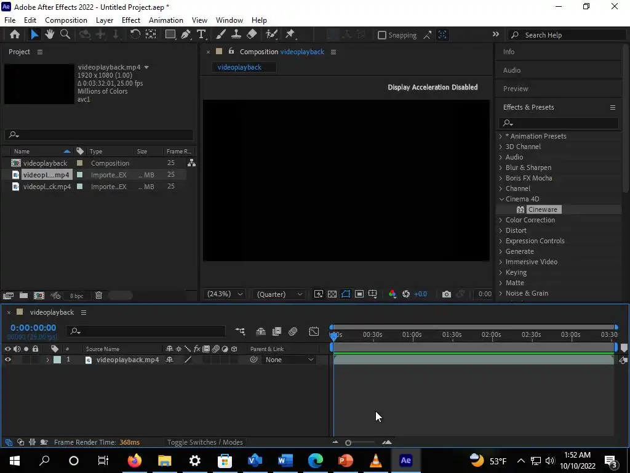Select the Horizontal Type tool
Screen dimensions: 630x473
point(201,34)
